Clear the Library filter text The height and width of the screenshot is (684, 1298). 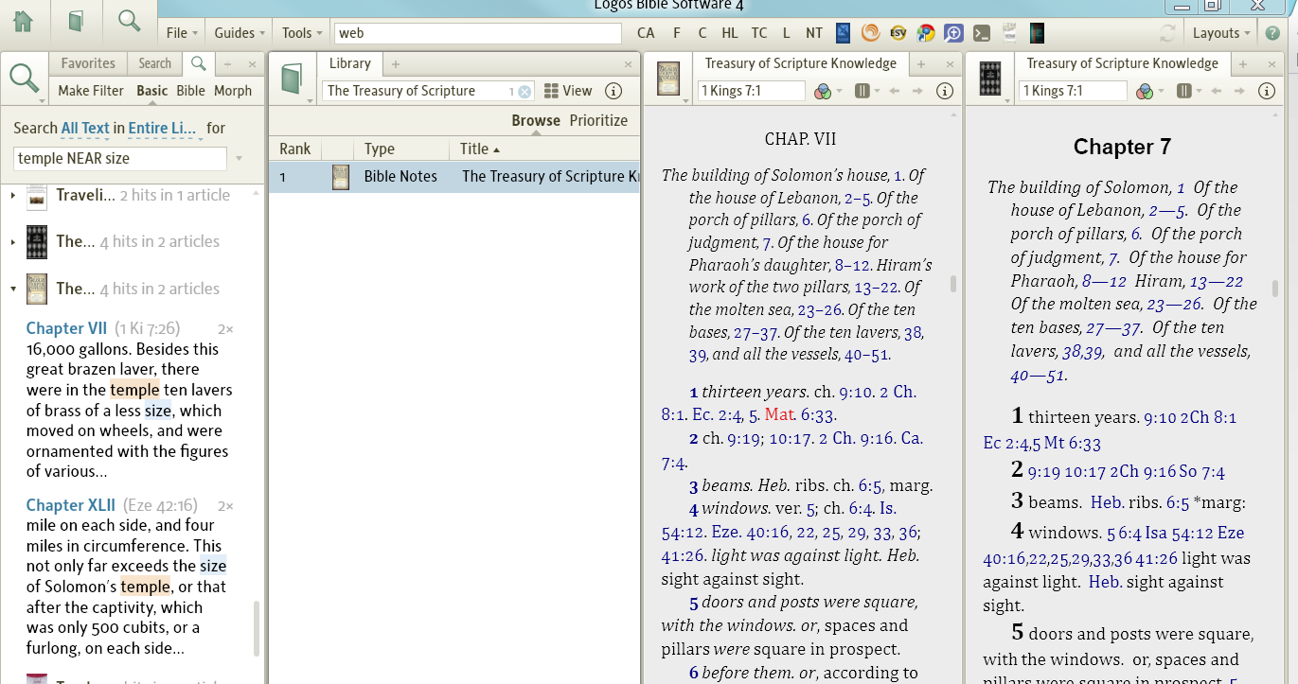tap(525, 91)
